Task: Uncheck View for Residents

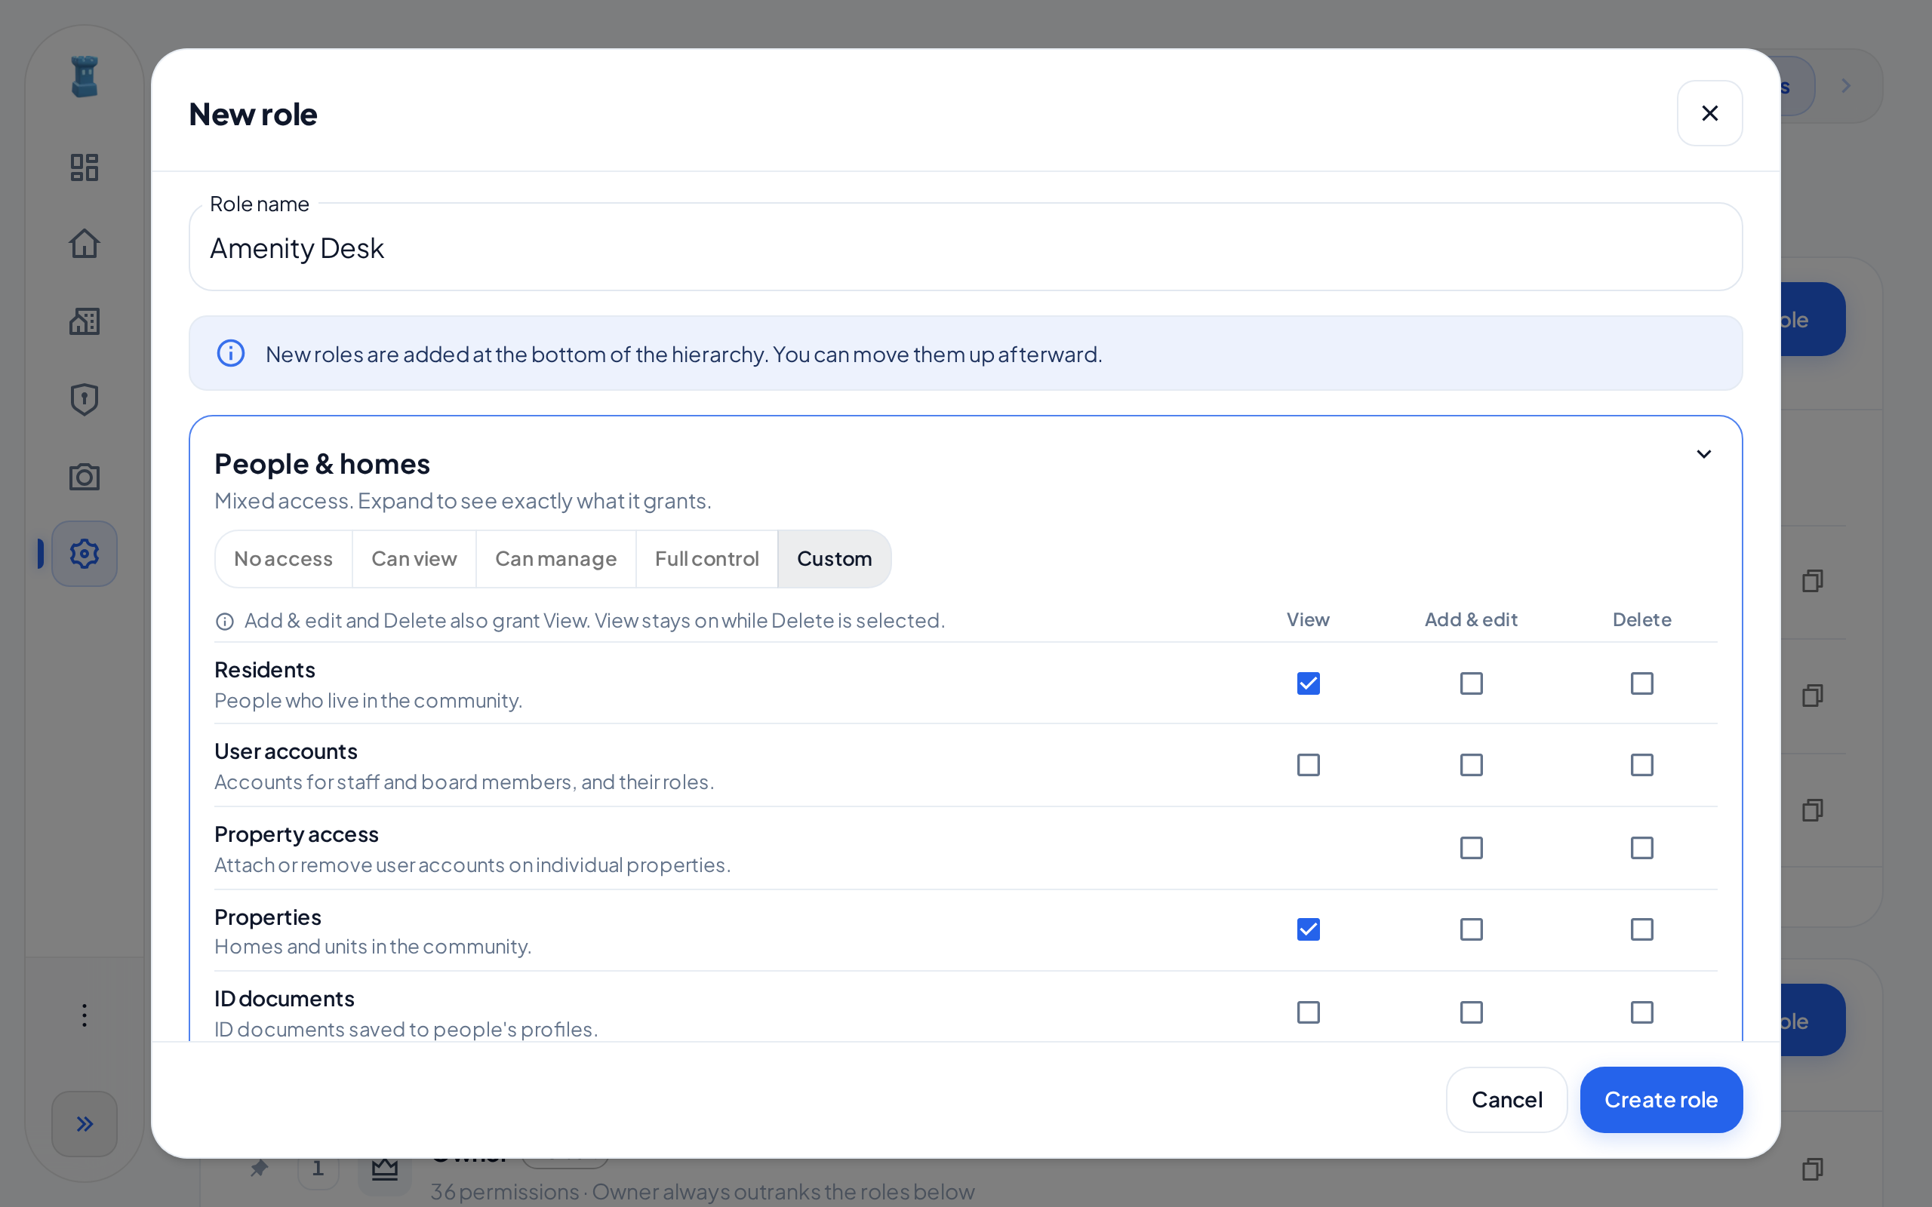Action: [x=1308, y=683]
